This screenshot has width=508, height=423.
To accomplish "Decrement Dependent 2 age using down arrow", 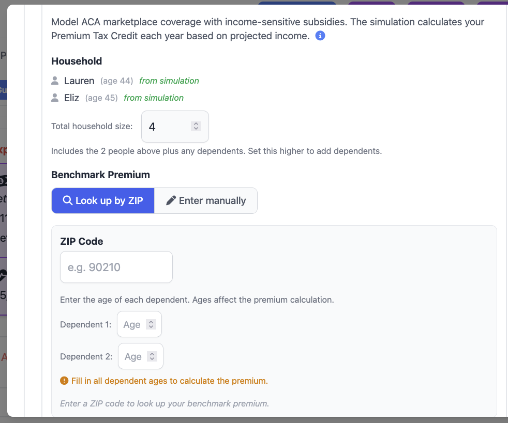I will 152,359.
